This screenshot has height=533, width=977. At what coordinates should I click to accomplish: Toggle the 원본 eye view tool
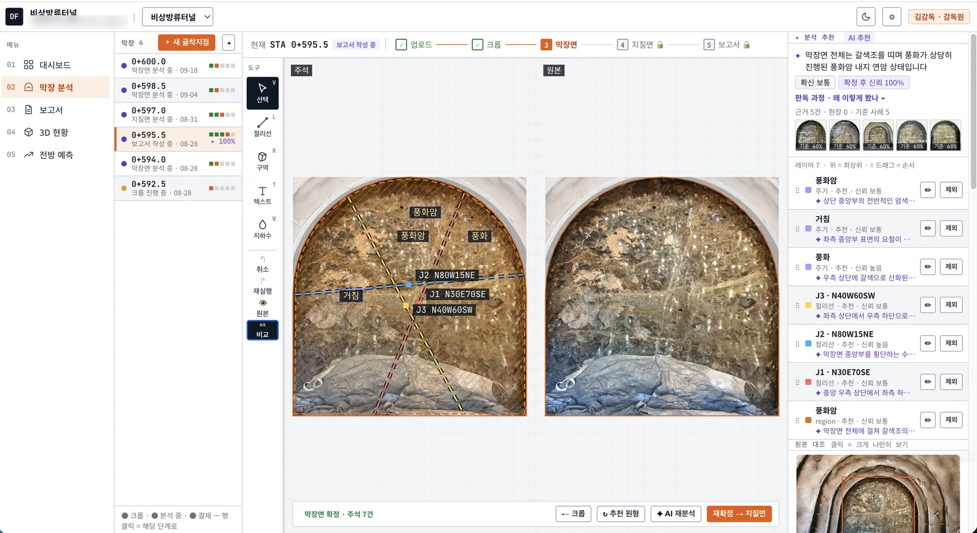click(263, 308)
